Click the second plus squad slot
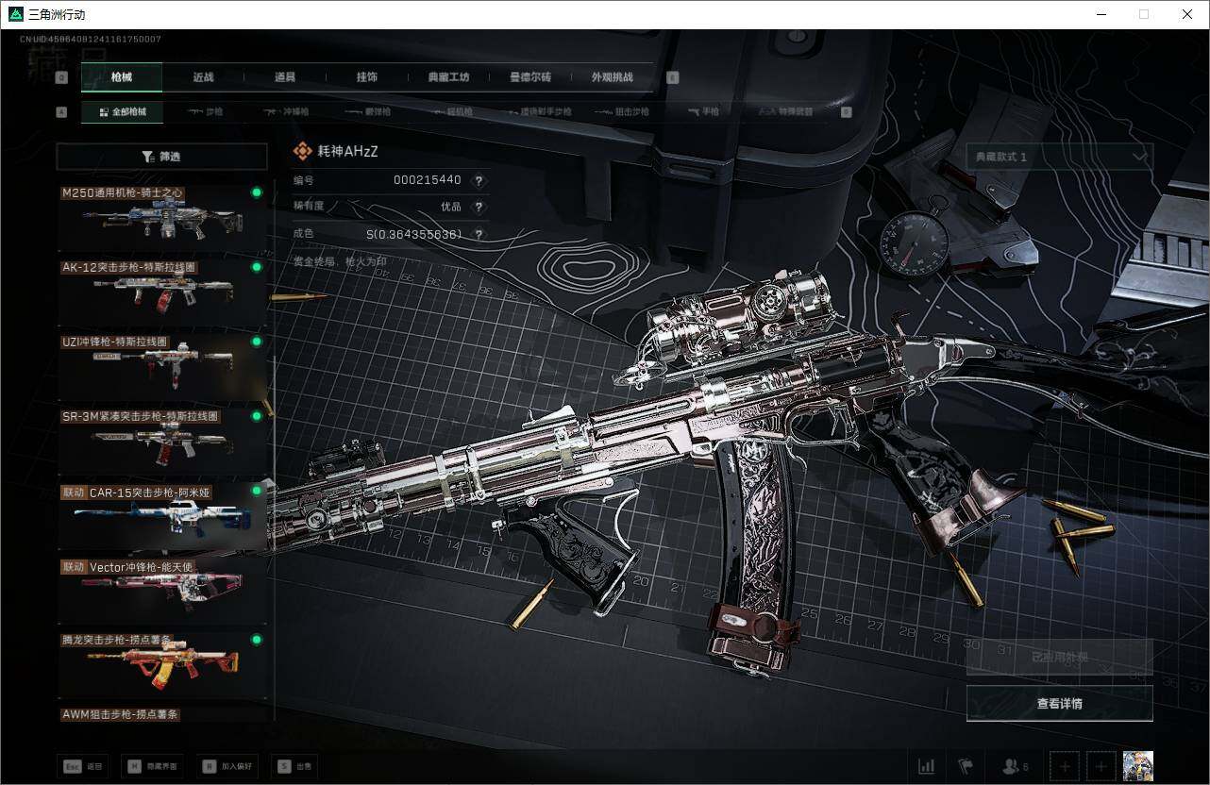 tap(1101, 766)
